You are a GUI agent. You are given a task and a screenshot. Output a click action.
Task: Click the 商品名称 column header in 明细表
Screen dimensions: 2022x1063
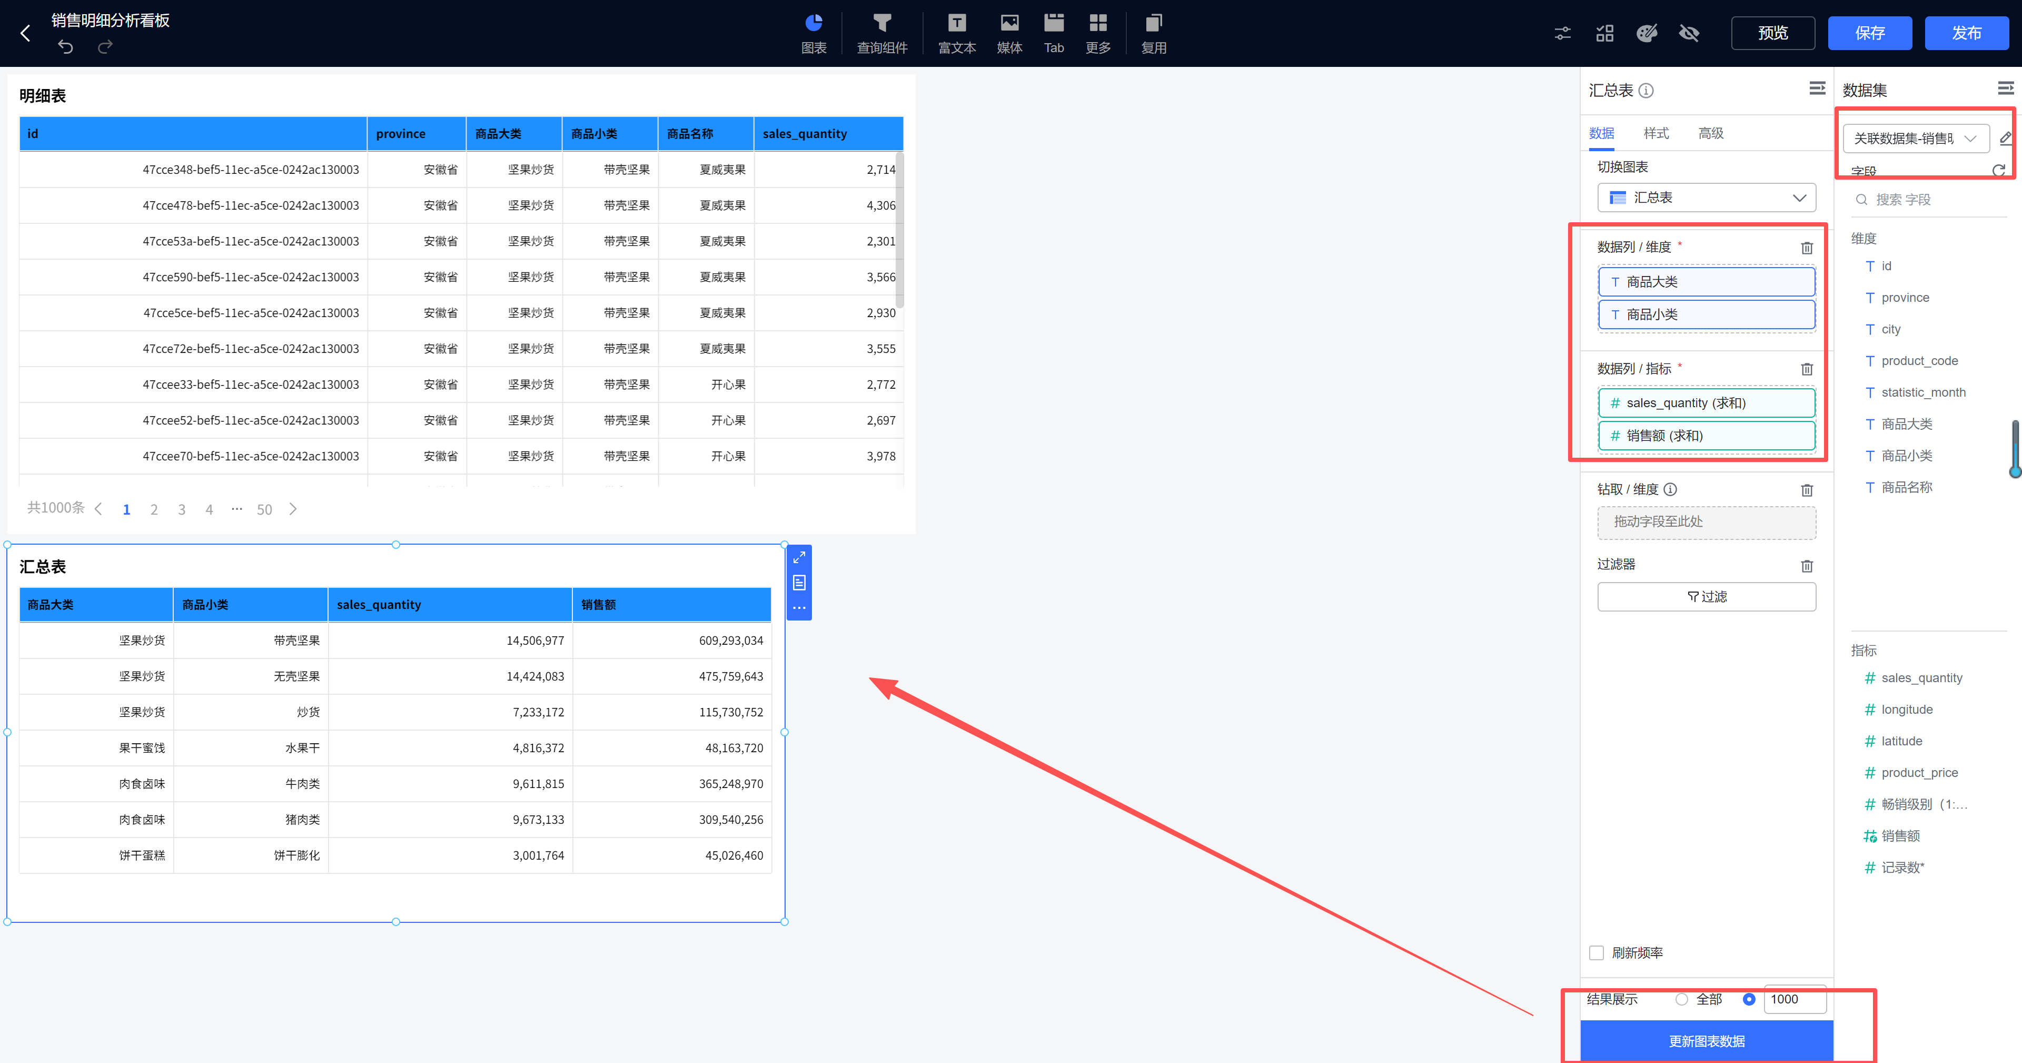[706, 133]
